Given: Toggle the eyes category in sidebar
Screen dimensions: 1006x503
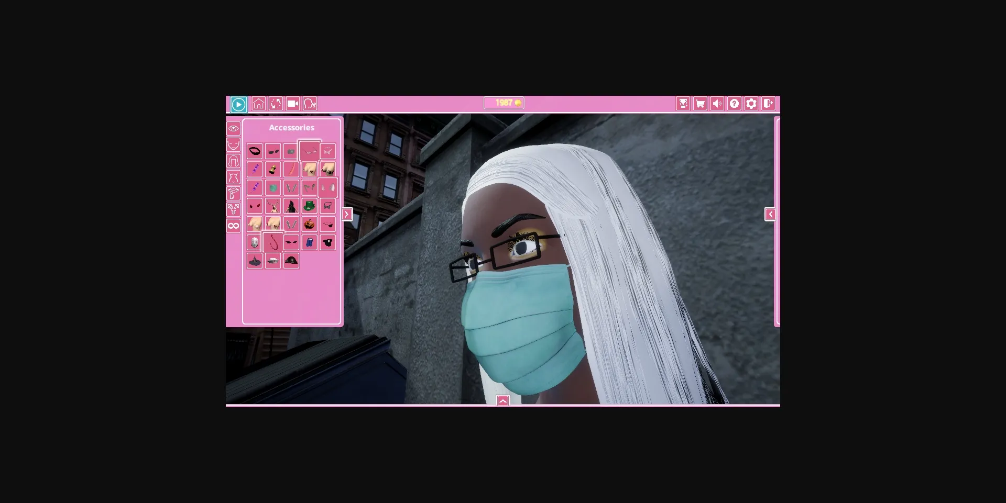Looking at the screenshot, I should (x=233, y=128).
